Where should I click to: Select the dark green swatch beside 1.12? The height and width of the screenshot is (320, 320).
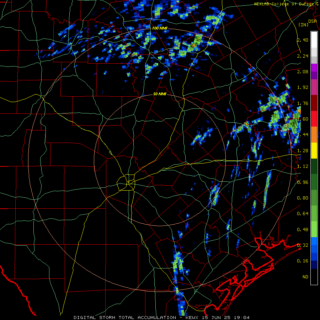click(314, 166)
